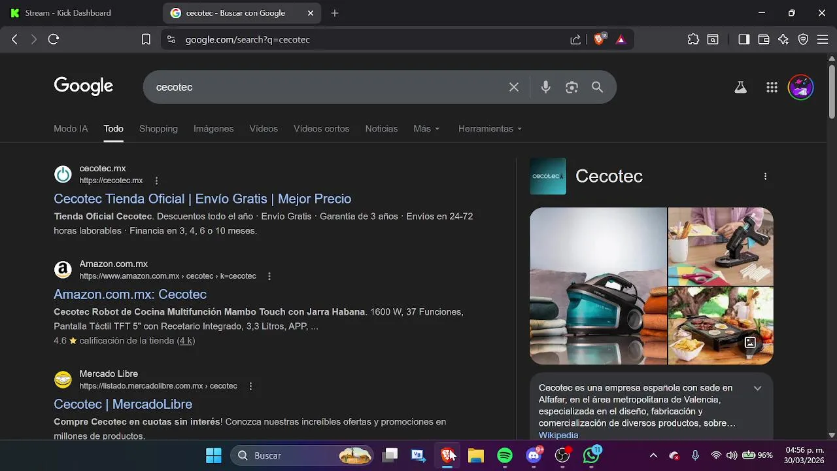837x471 pixels.
Task: Open Search Labs flask icon
Action: [740, 87]
